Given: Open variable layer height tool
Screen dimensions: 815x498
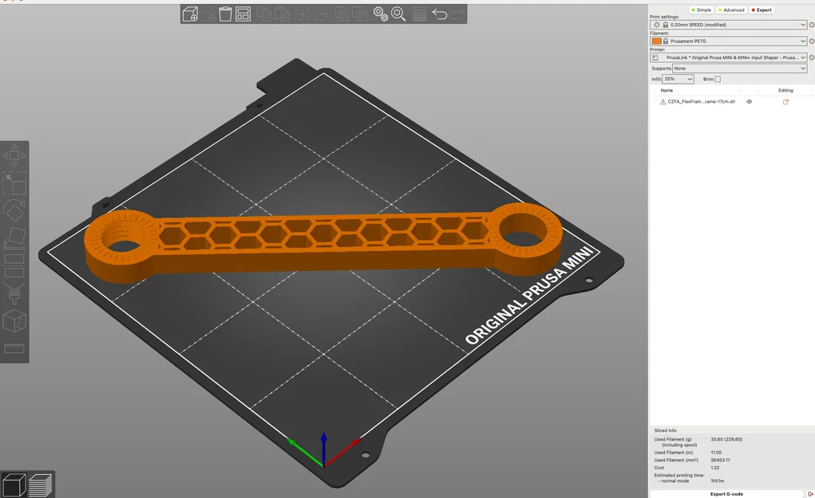Looking at the screenshot, I should pyautogui.click(x=419, y=14).
